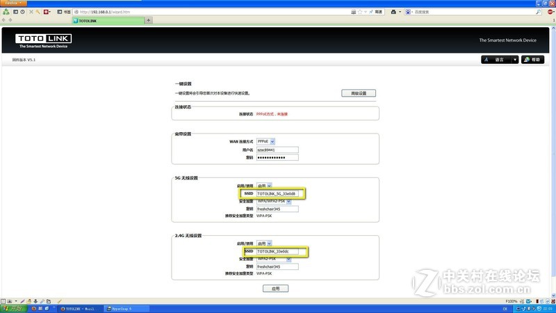Screen dimensions: 556x313
Task: Click the download arrow icon in bottom add-on bar
Action: point(35,301)
